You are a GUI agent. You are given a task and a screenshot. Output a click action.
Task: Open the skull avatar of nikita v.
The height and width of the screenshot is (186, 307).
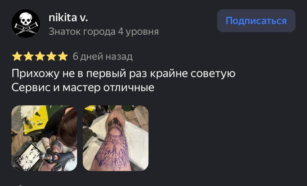click(x=26, y=24)
